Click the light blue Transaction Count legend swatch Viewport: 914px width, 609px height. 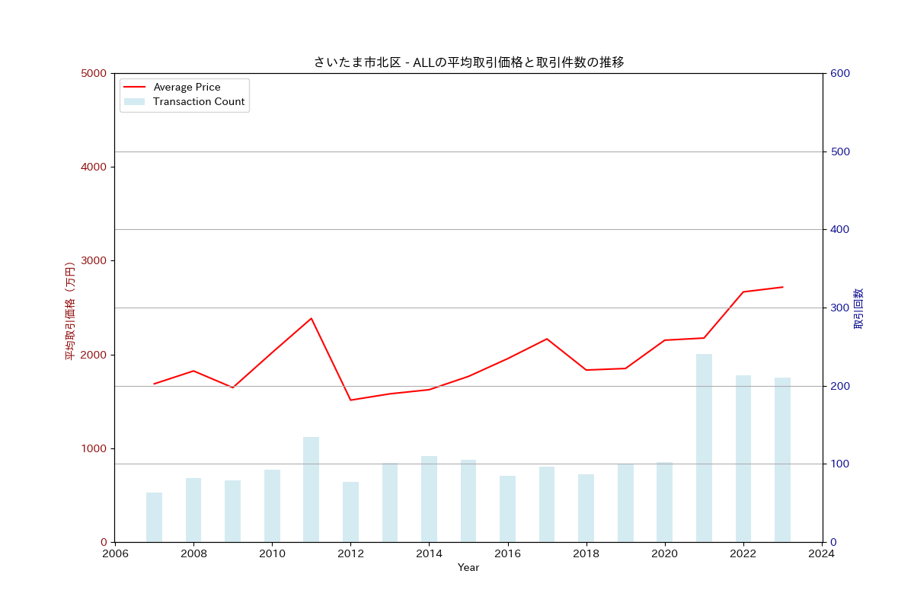(x=134, y=102)
